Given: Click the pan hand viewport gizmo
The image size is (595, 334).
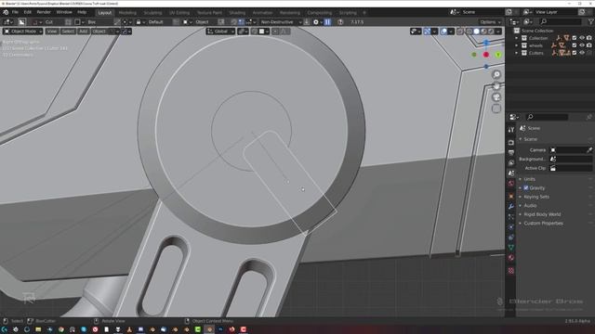Looking at the screenshot, I should 496,85.
